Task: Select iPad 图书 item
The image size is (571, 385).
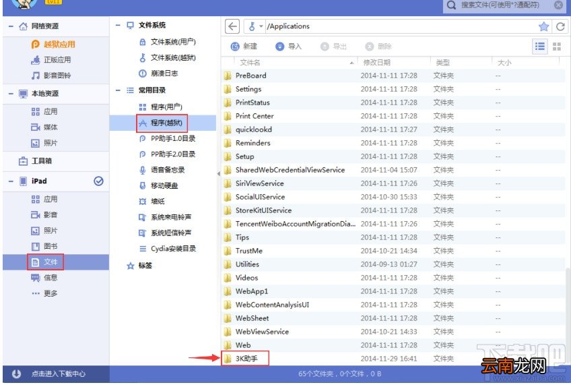Action: pyautogui.click(x=44, y=247)
